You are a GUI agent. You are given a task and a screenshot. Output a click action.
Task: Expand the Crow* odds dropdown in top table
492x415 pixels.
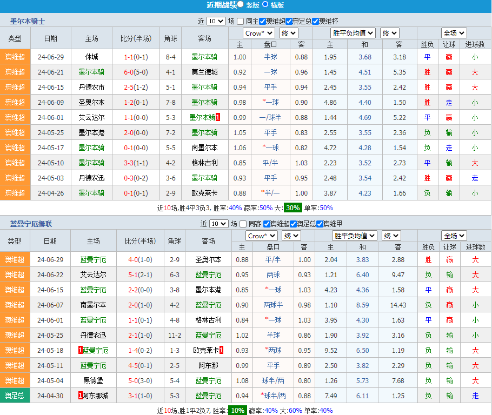[259, 33]
